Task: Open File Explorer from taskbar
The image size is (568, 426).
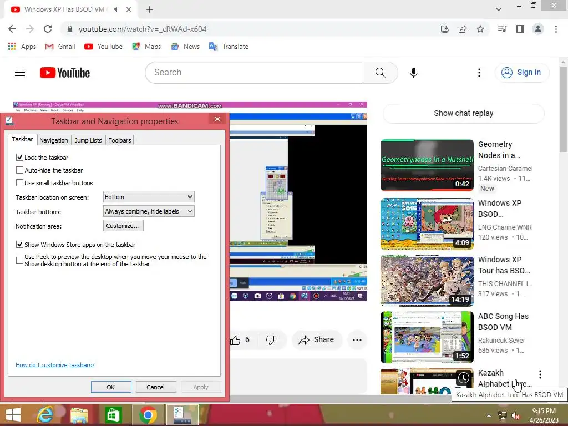Action: (79, 415)
